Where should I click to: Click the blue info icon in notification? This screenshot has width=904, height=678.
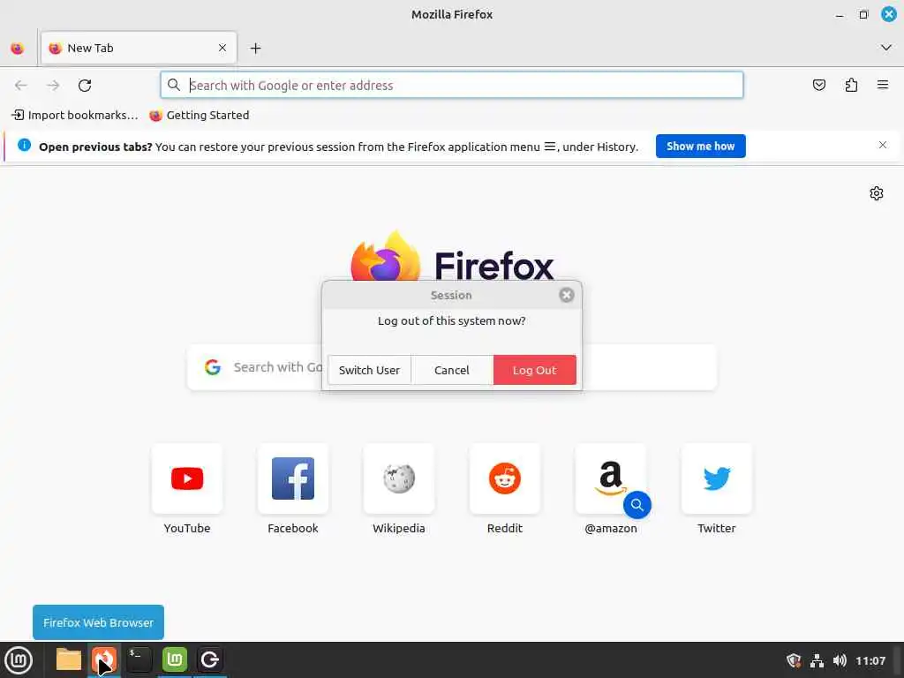click(x=24, y=146)
